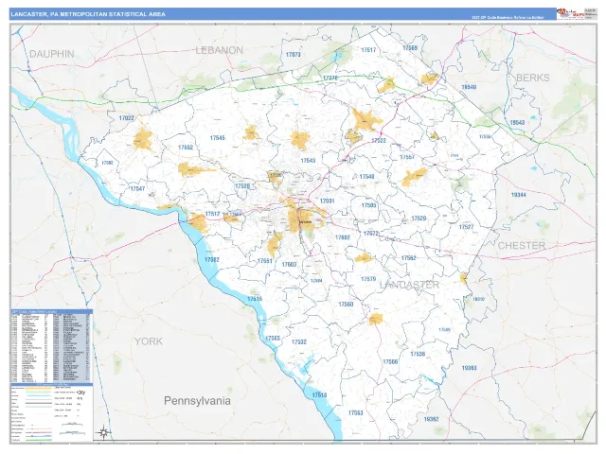Screen dimensions: 606x454
Task: Click ZIP code 17073 label
Action: [x=293, y=55]
